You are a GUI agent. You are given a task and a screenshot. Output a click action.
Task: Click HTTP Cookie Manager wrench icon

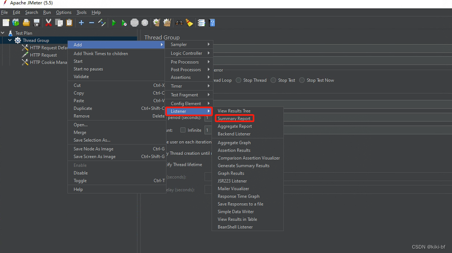[25, 62]
